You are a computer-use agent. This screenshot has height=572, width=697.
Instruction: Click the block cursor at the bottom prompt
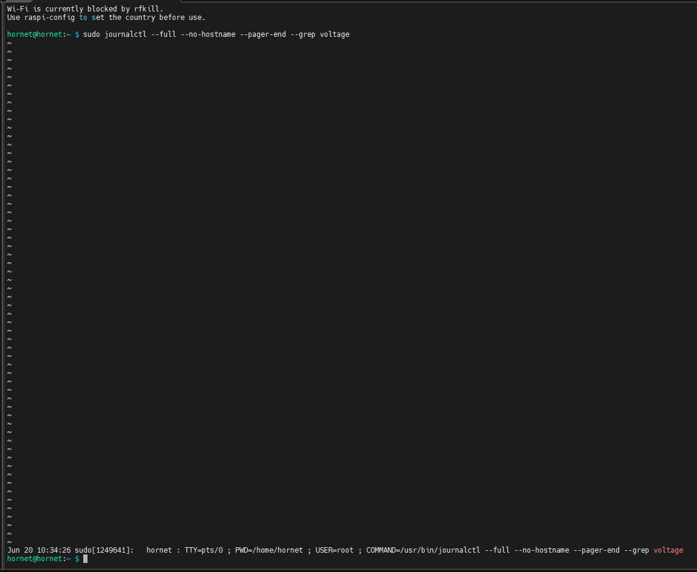pos(86,559)
